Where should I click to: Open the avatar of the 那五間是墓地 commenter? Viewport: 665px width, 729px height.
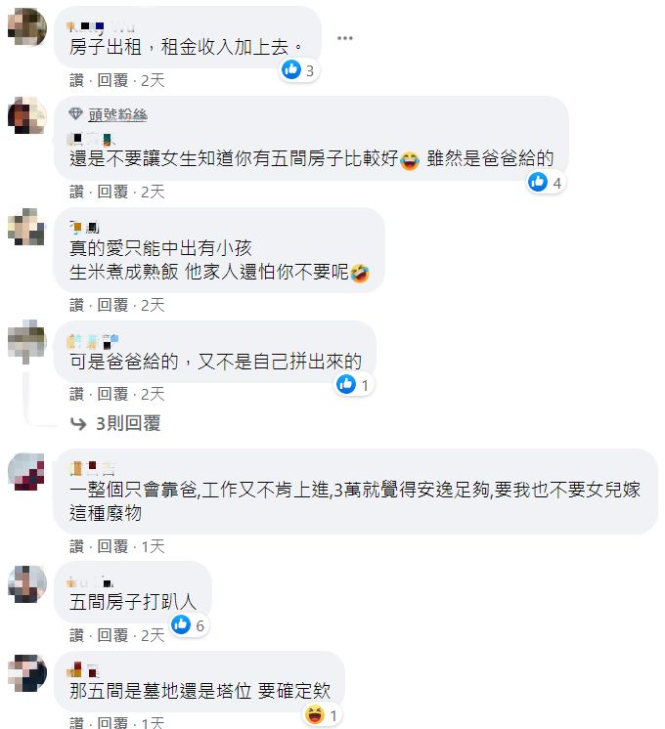point(27,673)
